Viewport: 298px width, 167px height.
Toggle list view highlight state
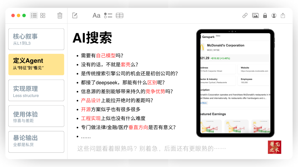(x=34, y=15)
